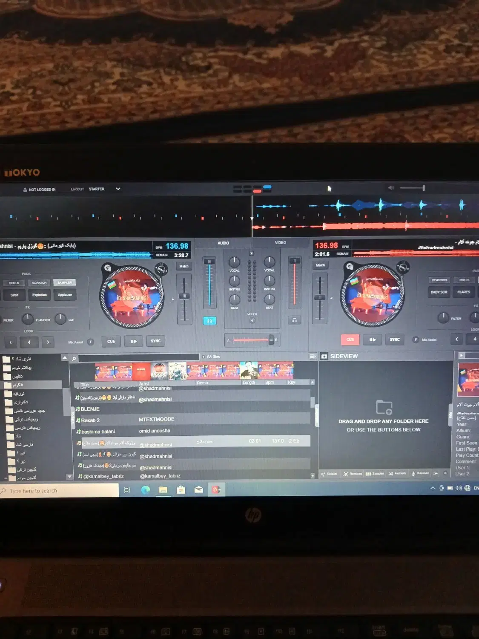
Task: Trigger the Siren sample pad
Action: pos(14,295)
